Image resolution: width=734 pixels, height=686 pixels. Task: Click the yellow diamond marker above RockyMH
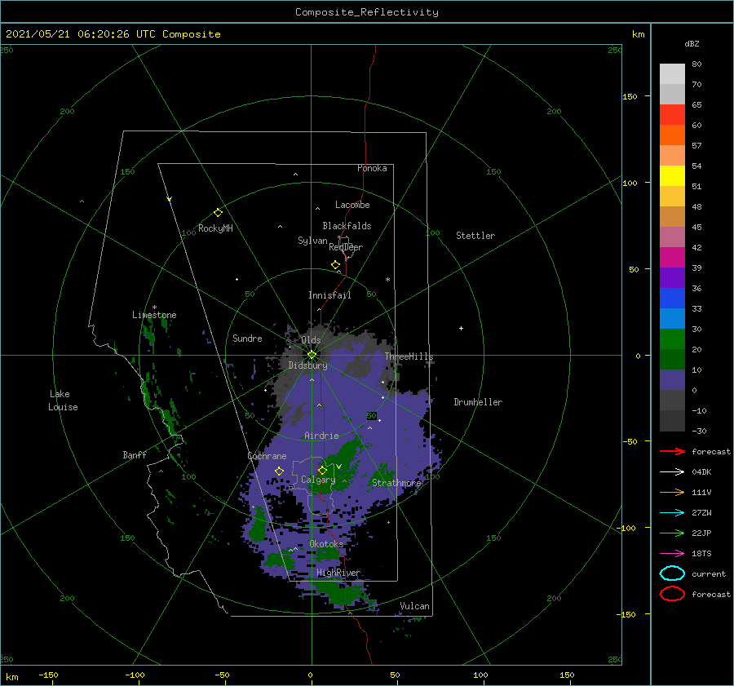(x=218, y=213)
